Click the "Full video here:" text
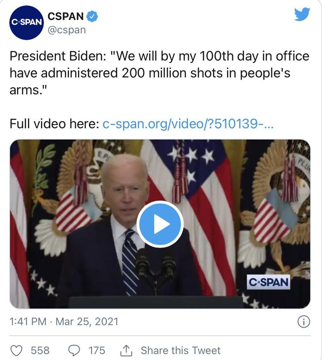This screenshot has width=322, height=360. coord(54,124)
